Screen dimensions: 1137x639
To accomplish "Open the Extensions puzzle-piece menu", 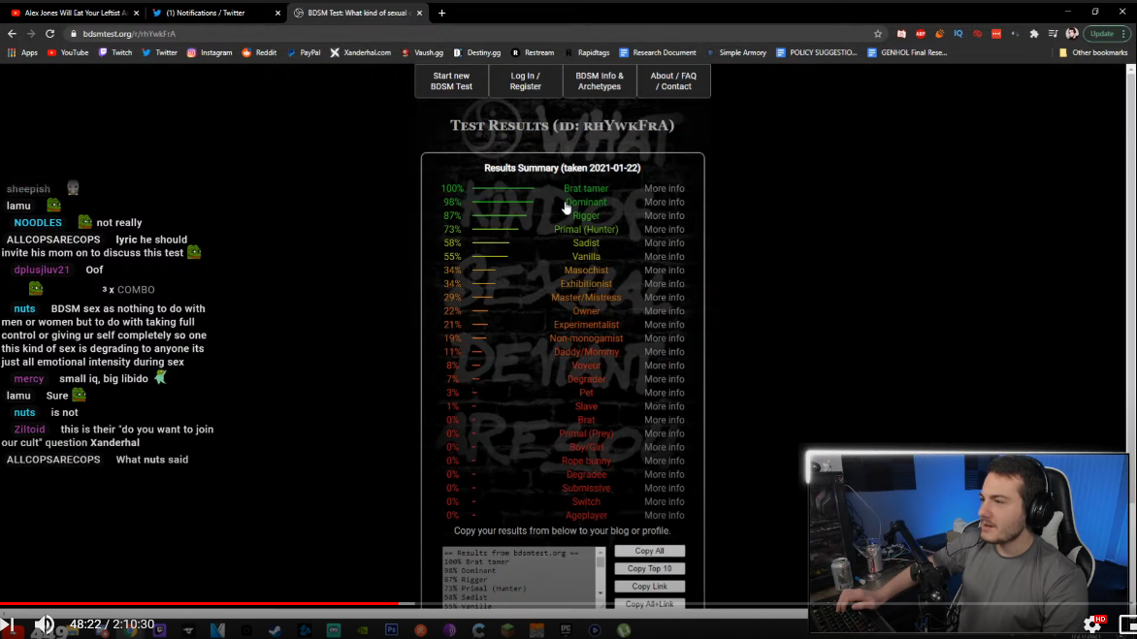I will 1034,33.
